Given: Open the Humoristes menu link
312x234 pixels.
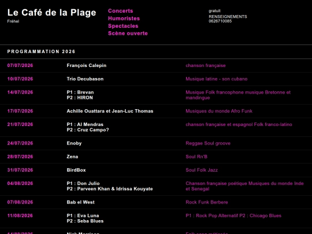Looking at the screenshot, I should 124,18.
